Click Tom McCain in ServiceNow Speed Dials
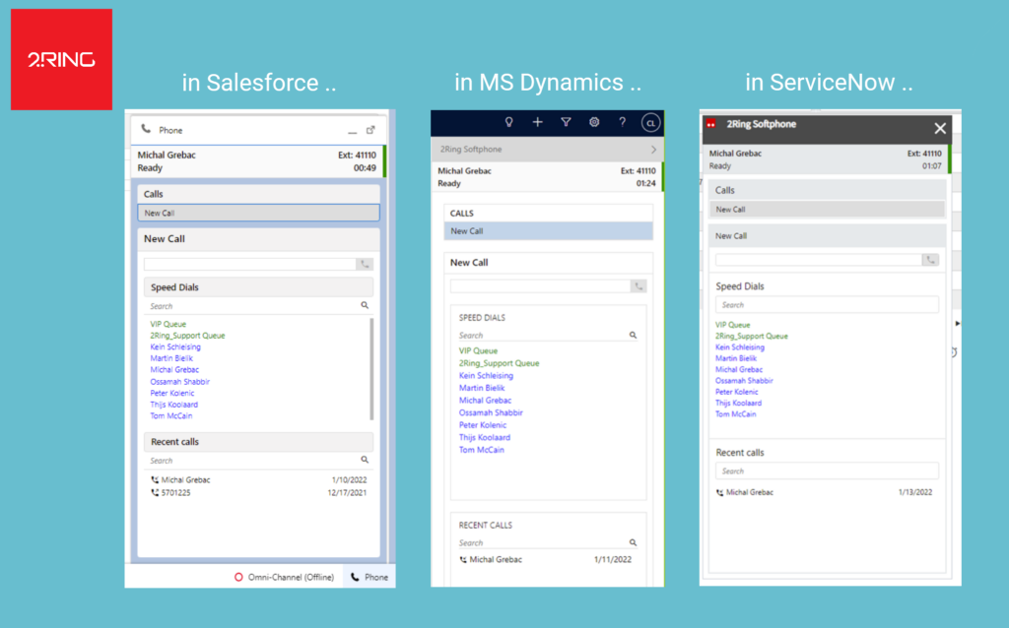1009x628 pixels. (x=734, y=414)
